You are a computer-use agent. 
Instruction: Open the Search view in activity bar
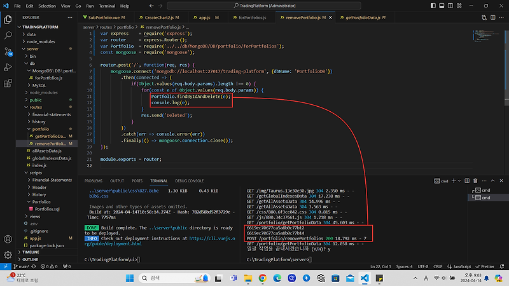point(8,35)
